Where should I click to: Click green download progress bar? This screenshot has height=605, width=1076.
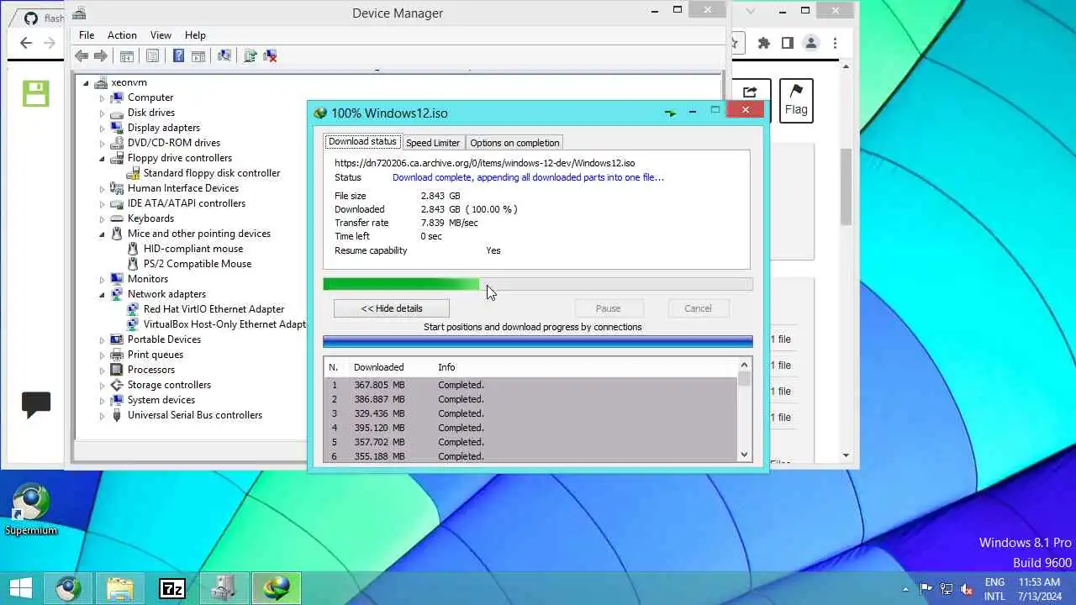point(538,285)
